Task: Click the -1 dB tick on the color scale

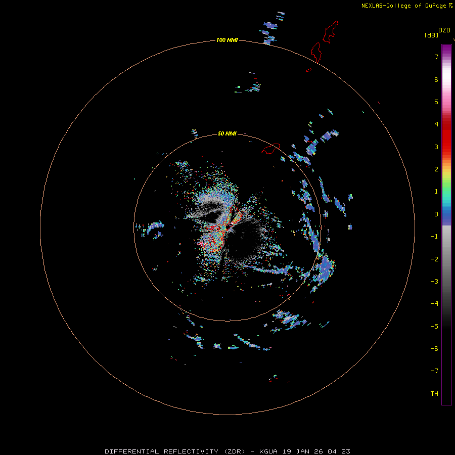Action: pos(434,237)
